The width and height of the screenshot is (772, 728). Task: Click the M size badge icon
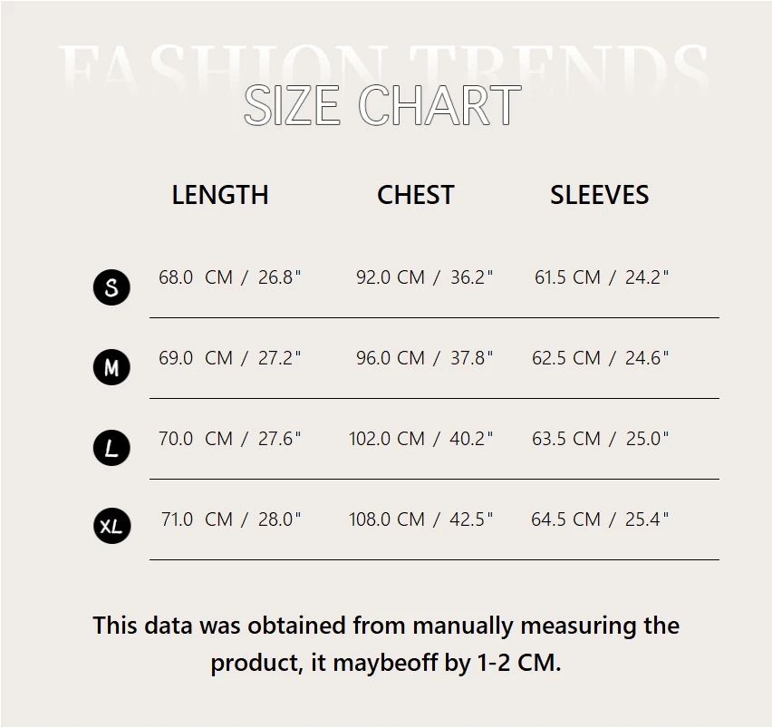click(111, 367)
